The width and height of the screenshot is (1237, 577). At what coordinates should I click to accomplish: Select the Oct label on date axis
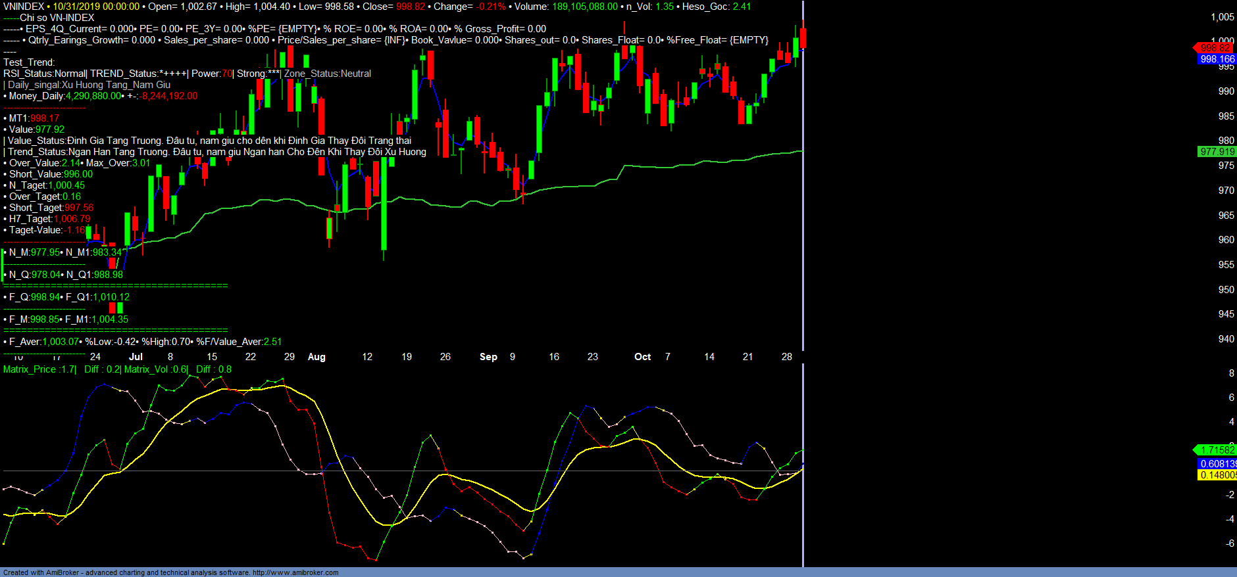(x=642, y=357)
